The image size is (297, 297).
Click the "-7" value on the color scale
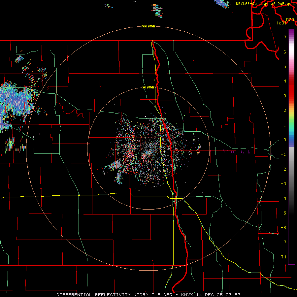[283, 242]
